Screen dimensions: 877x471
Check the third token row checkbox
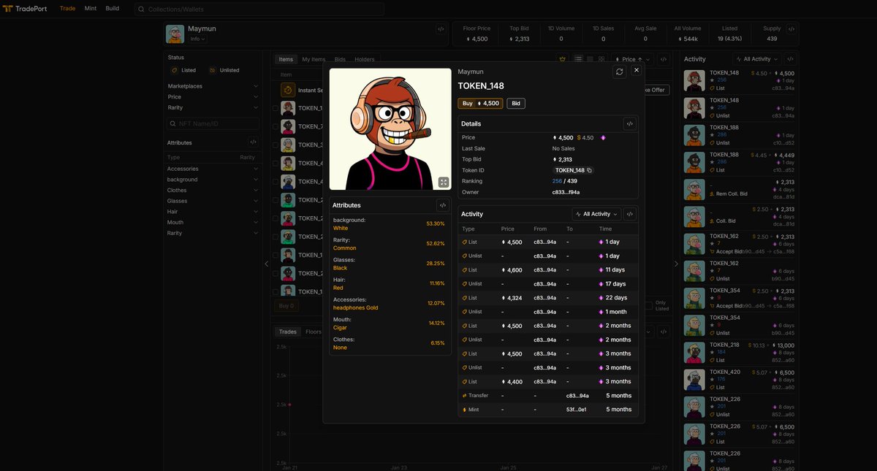(276, 145)
